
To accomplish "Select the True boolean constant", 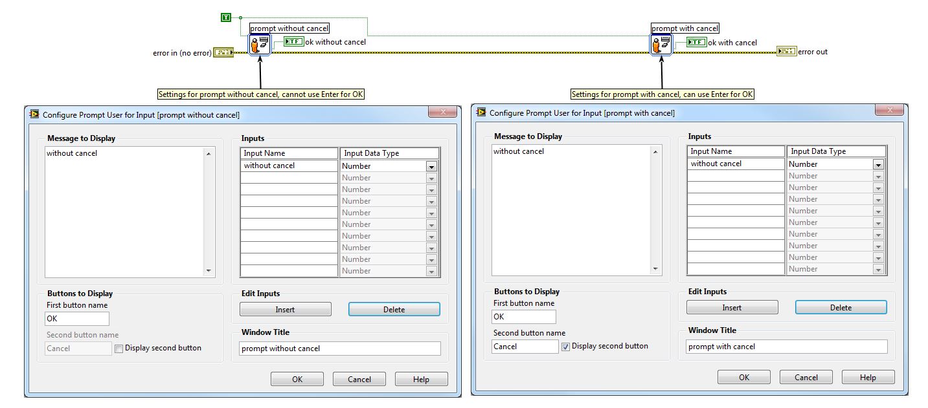I will tap(225, 17).
